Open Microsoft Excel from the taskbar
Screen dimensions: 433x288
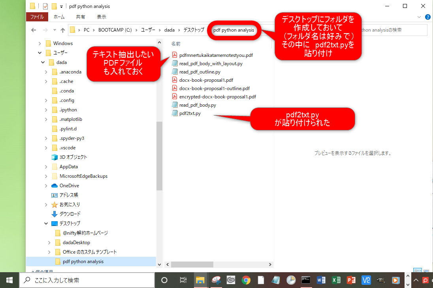pyautogui.click(x=336, y=280)
